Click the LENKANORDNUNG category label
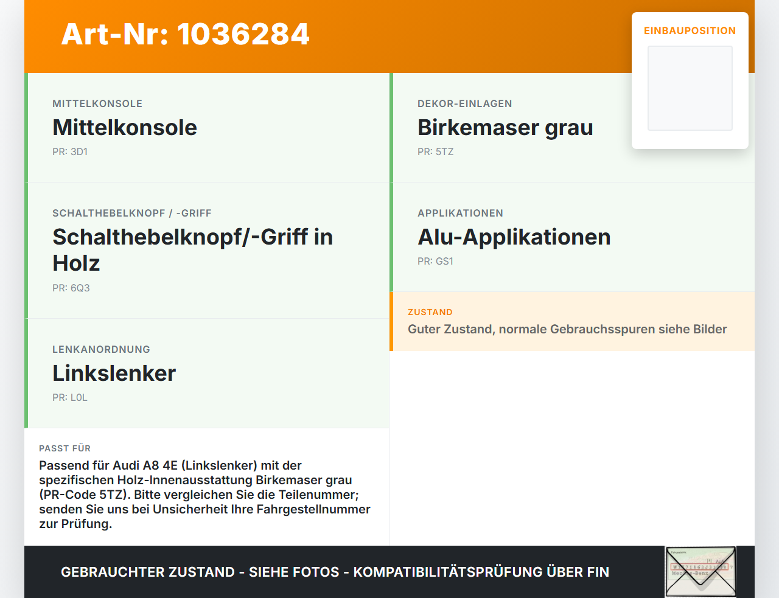The width and height of the screenshot is (779, 598). tap(101, 349)
